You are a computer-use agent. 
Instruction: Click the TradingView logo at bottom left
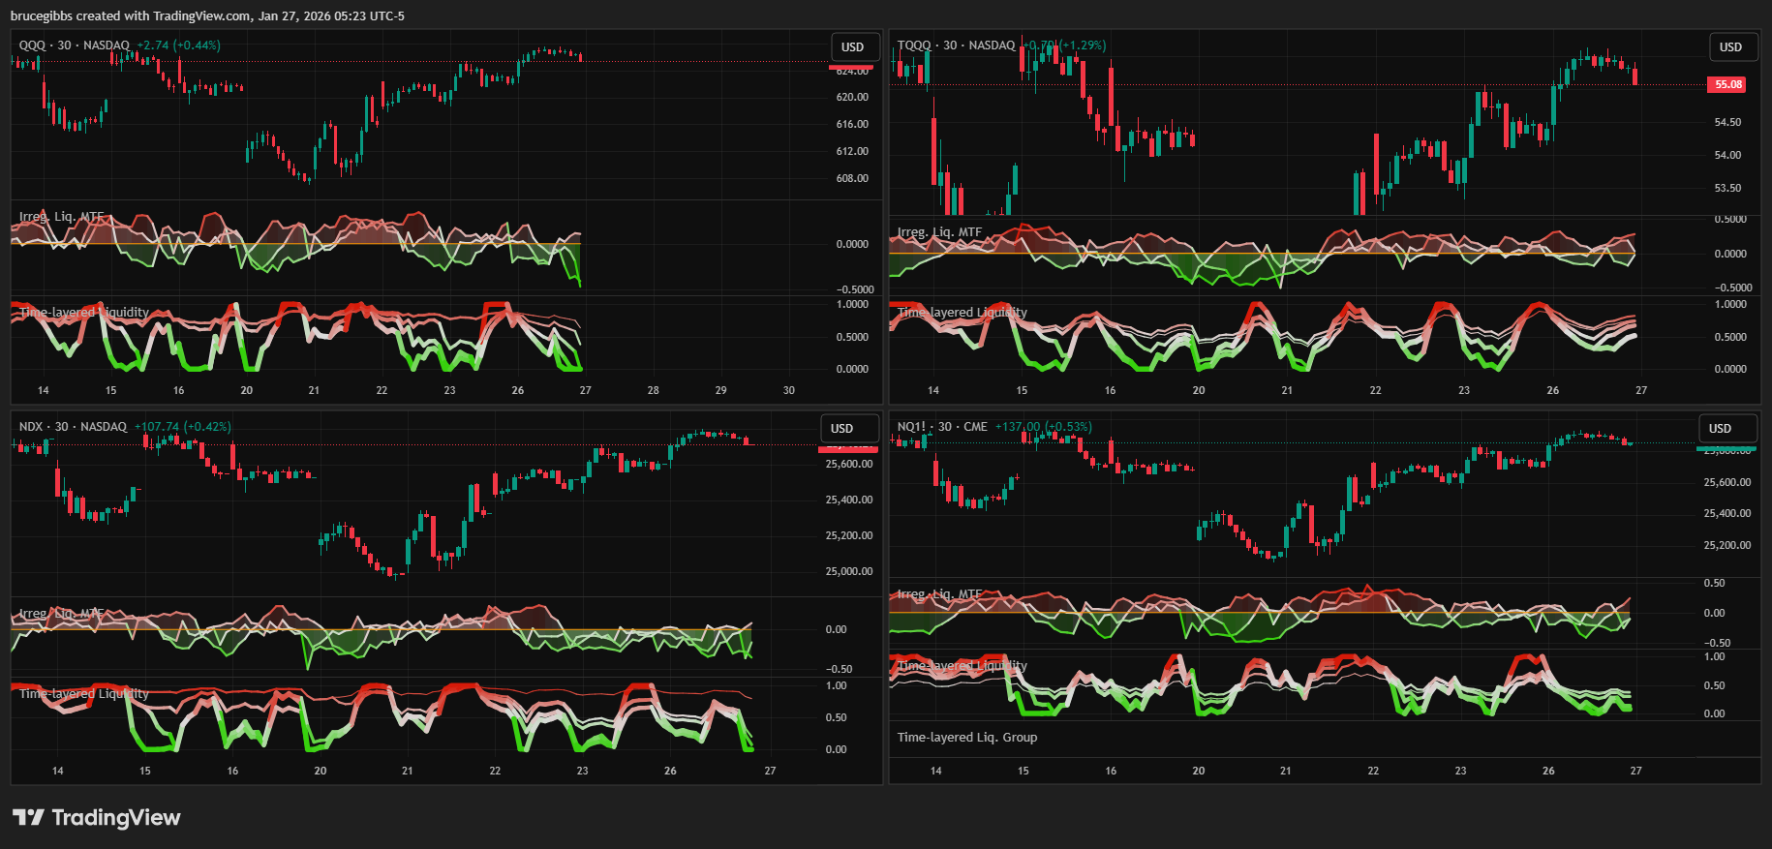click(x=97, y=818)
